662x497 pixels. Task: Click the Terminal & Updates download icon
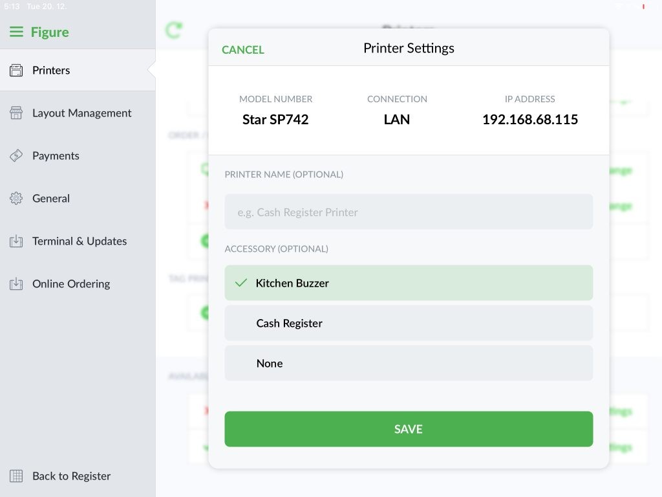(x=16, y=241)
